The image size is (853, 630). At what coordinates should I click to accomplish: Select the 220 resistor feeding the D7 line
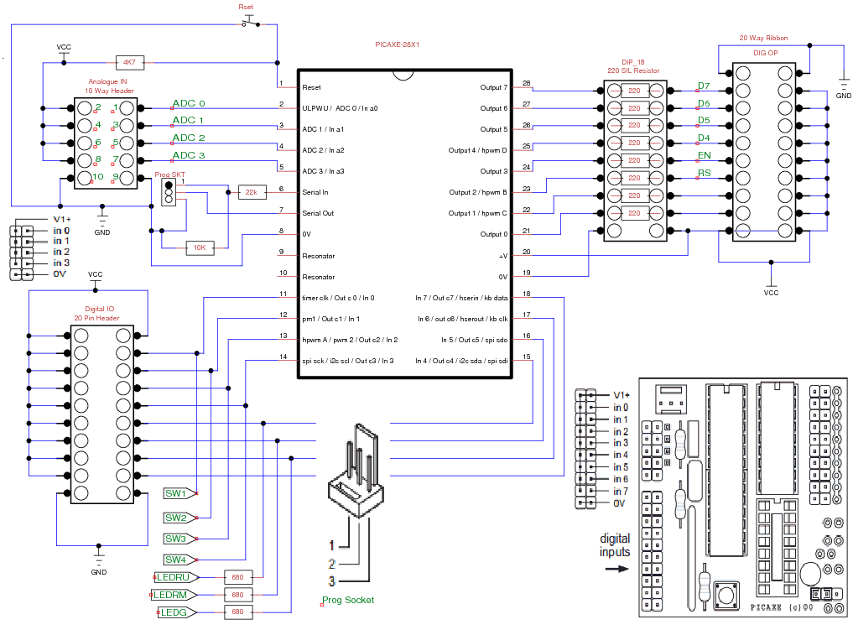coord(635,91)
